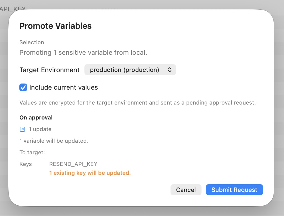Cancel the Promote Variables dialog
Screen dimensions: 284x216
(186, 190)
